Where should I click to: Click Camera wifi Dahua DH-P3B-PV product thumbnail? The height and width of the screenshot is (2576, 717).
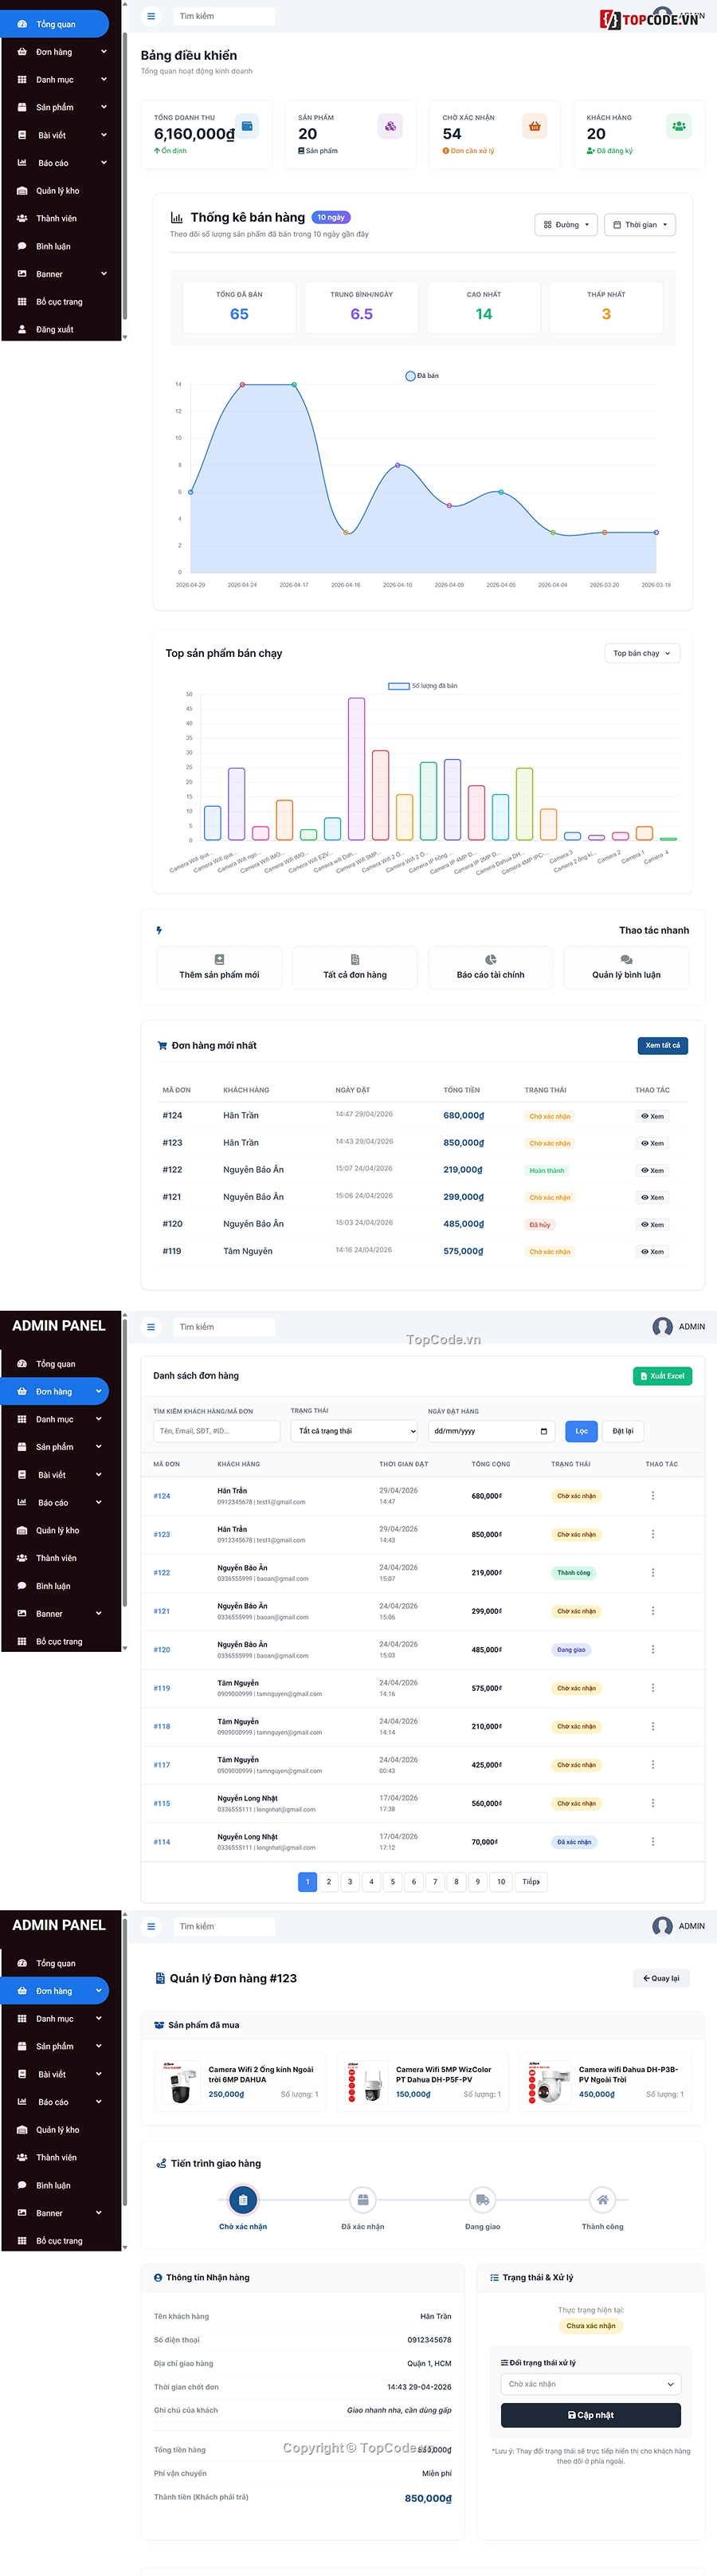548,2082
